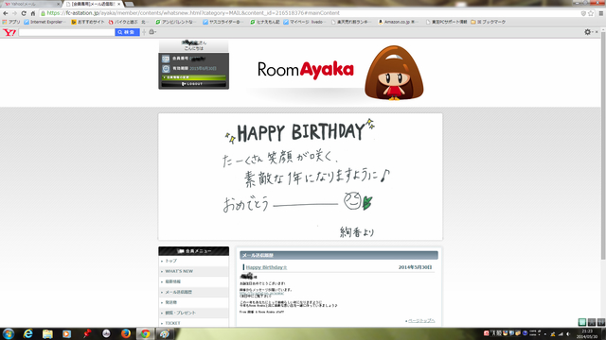The width and height of the screenshot is (606, 340).
Task: Click the Yahoo toolbar search button
Action: tap(127, 32)
